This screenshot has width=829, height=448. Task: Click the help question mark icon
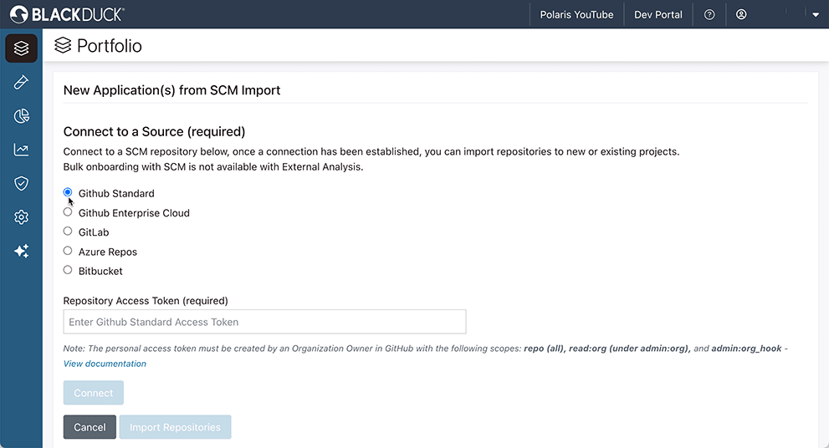[709, 15]
